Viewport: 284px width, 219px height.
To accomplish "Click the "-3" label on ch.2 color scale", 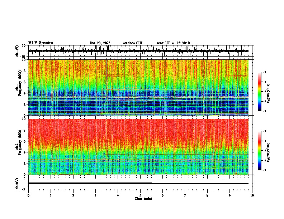I will [x=265, y=131].
